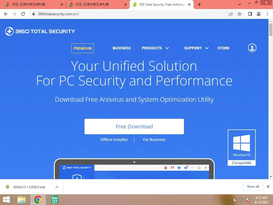Click the gift icon in product preview

point(166,168)
